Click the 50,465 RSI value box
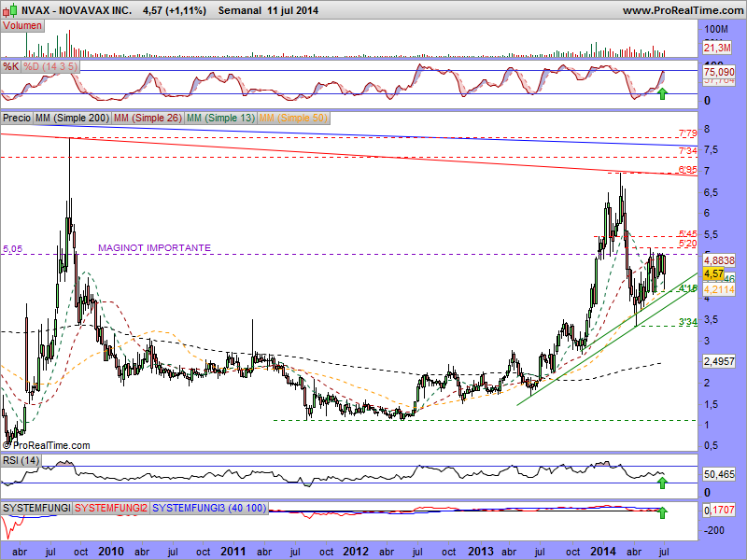The width and height of the screenshot is (747, 560). (719, 474)
